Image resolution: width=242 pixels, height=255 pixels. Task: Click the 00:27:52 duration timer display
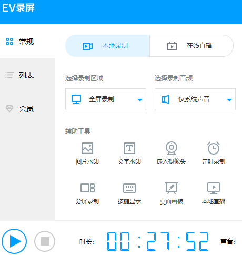click(158, 241)
